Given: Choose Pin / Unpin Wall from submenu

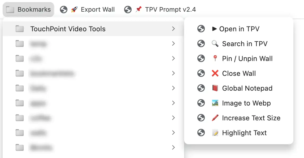Looking at the screenshot, I should 247,59.
